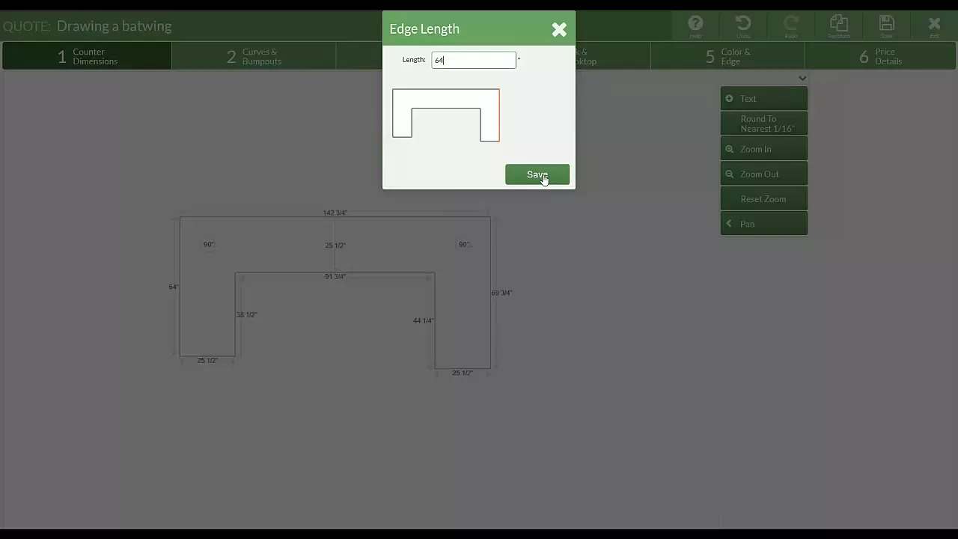Click the bottom-right 25 1/2" dimension
Image resolution: width=958 pixels, height=539 pixels.
click(x=463, y=373)
